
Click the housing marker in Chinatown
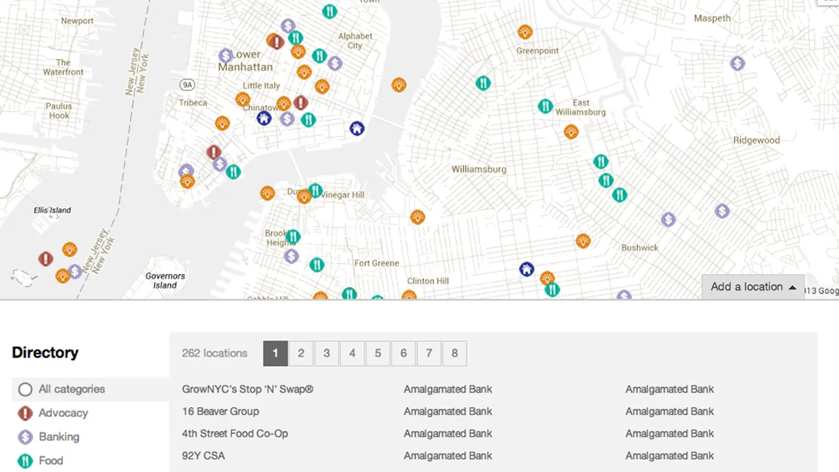click(264, 118)
